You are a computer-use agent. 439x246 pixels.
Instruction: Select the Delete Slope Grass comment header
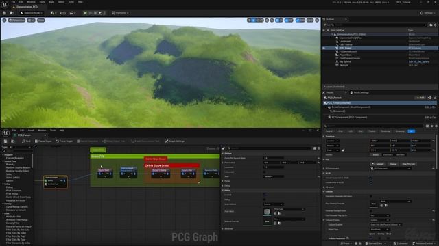(171, 165)
